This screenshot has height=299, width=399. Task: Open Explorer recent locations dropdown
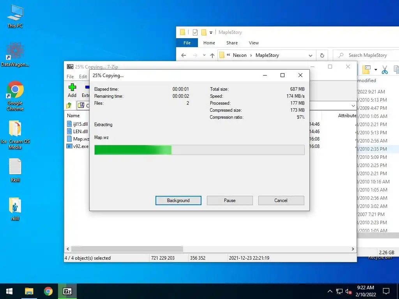point(204,55)
